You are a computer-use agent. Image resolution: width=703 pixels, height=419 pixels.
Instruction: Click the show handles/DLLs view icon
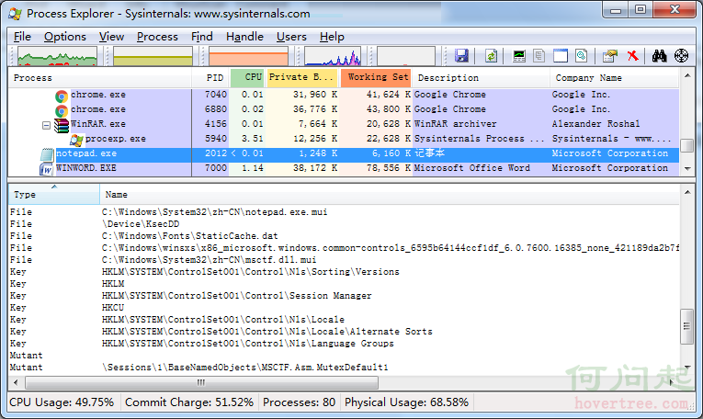[582, 56]
